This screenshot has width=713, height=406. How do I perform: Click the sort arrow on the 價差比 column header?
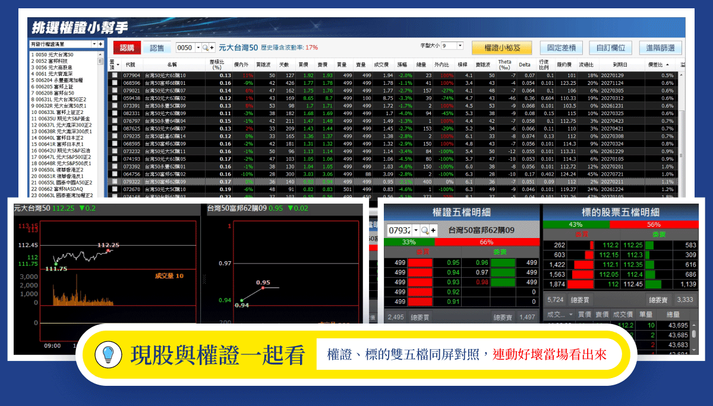point(667,64)
